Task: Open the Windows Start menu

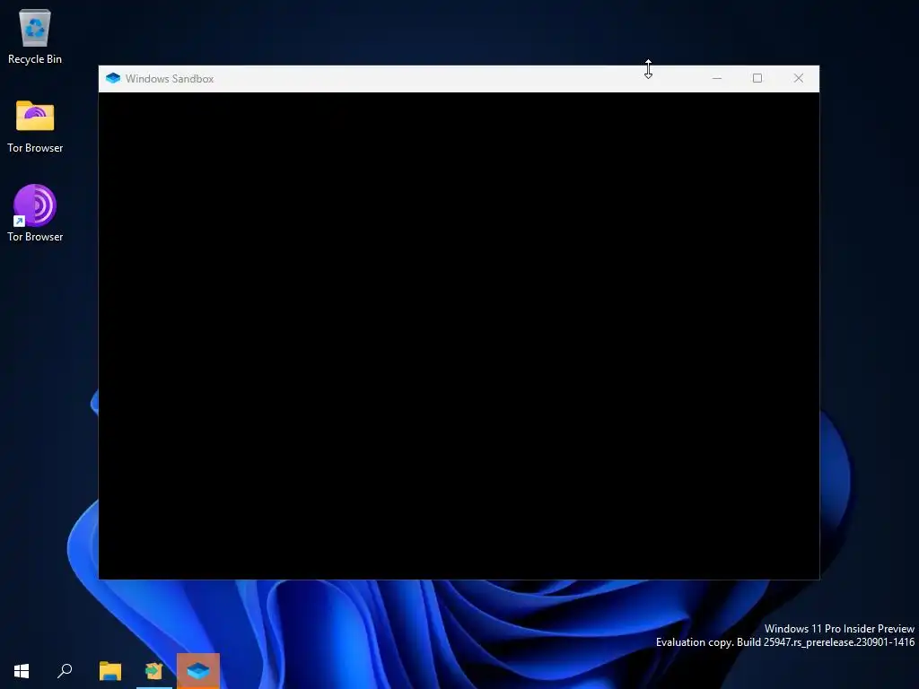Action: coord(22,671)
